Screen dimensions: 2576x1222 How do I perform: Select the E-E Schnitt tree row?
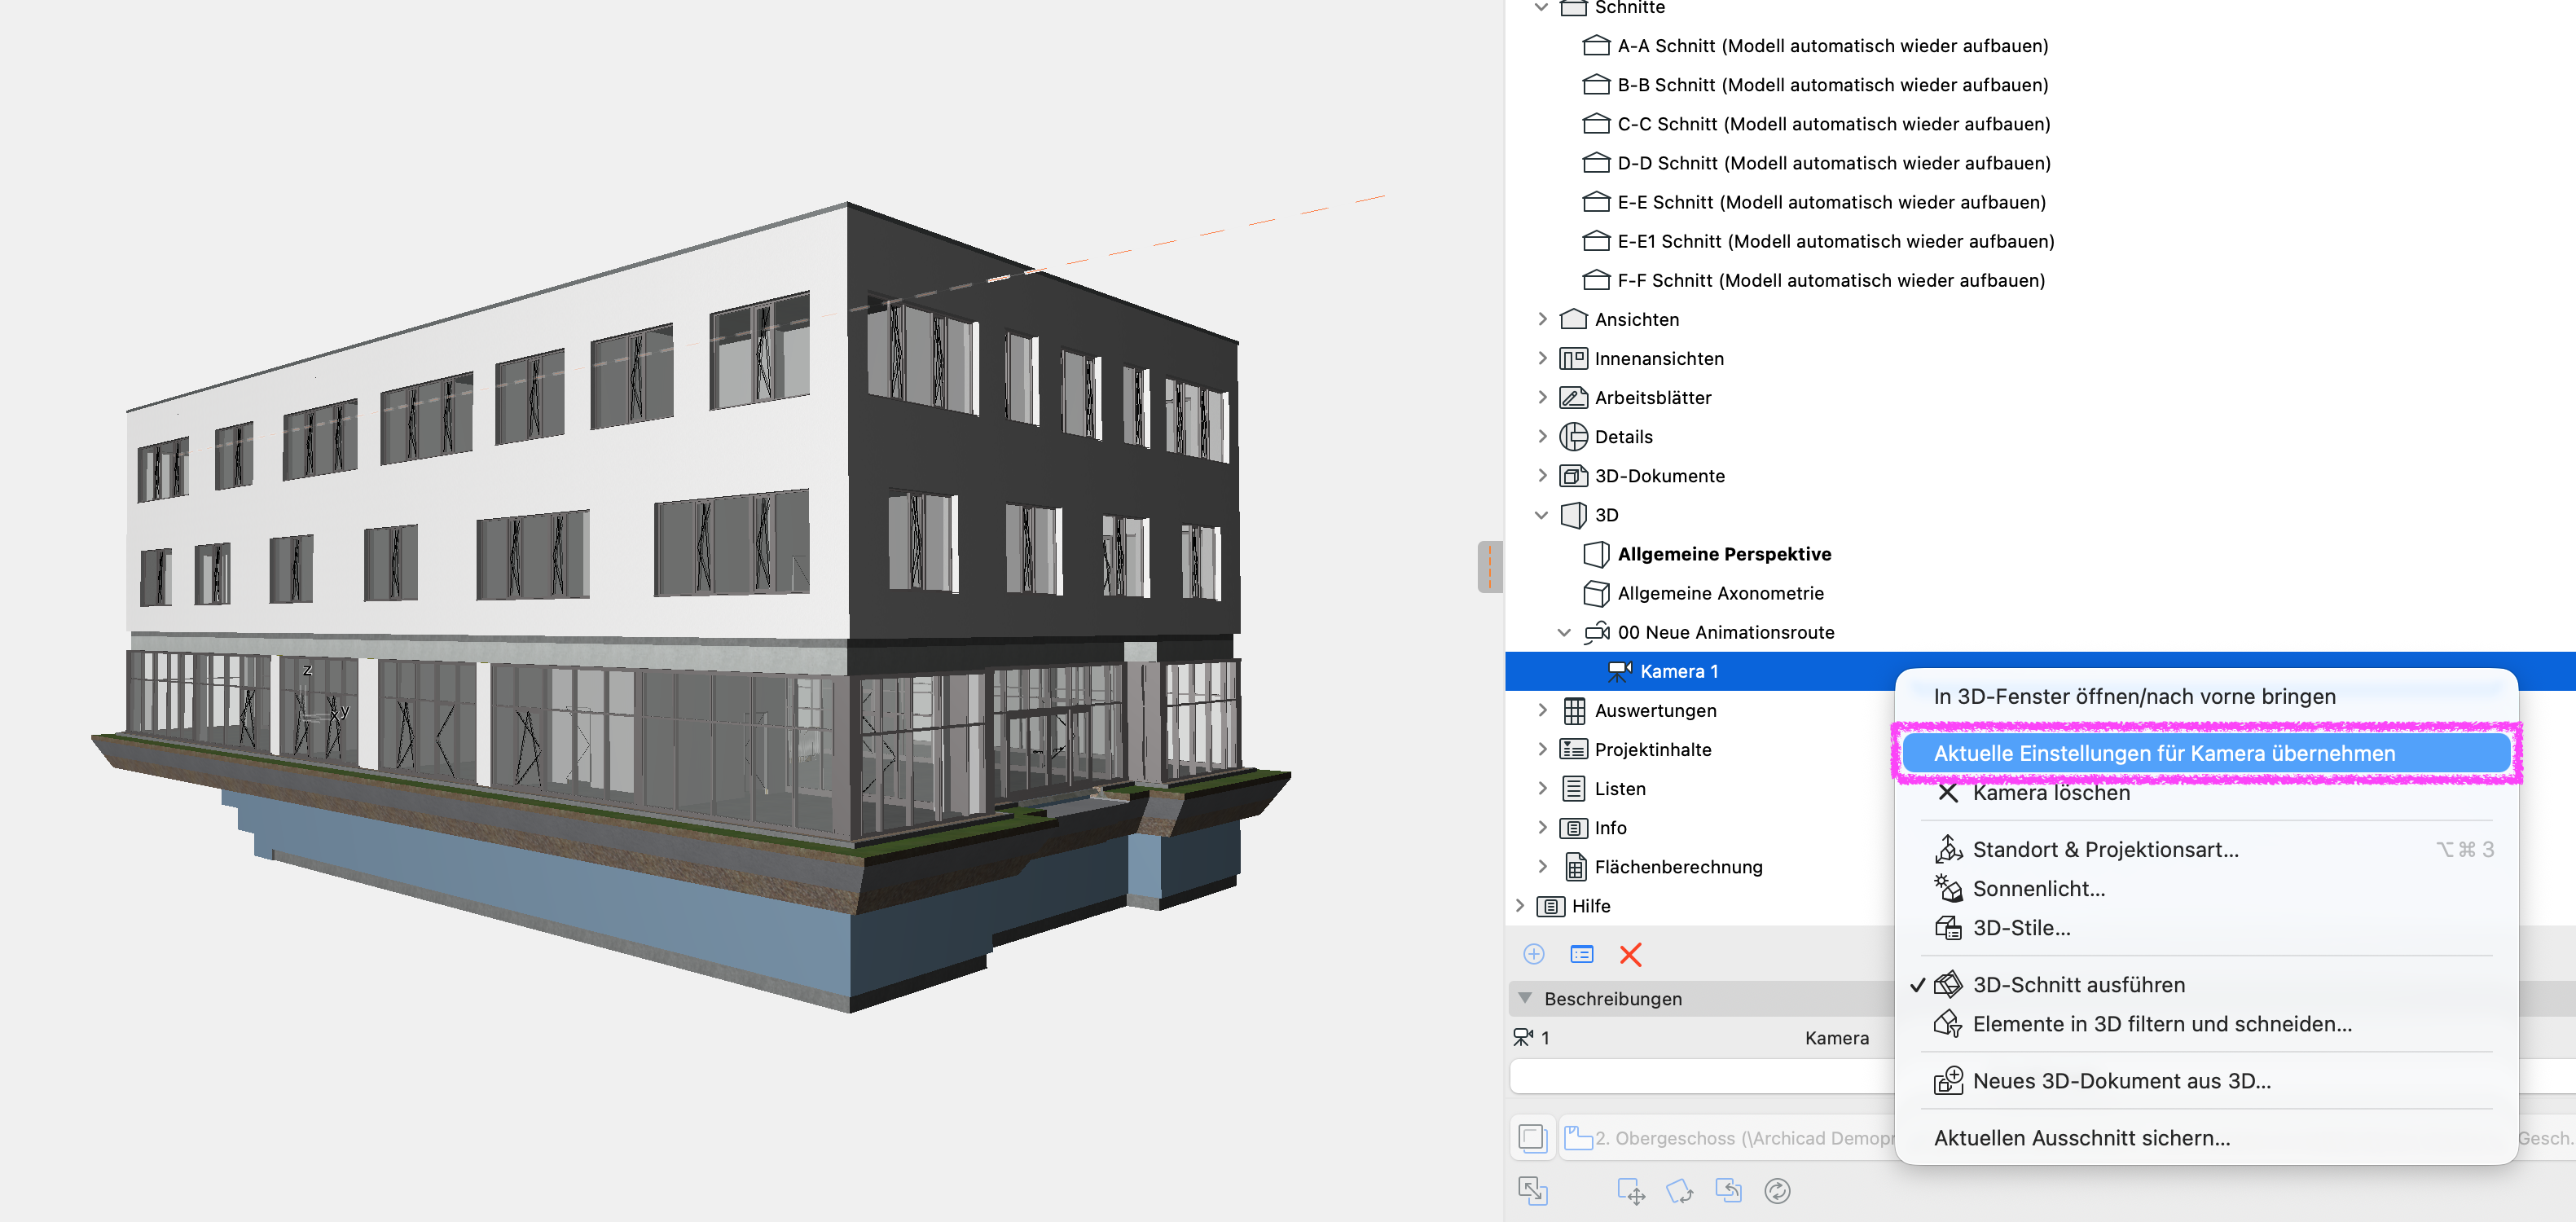1831,202
